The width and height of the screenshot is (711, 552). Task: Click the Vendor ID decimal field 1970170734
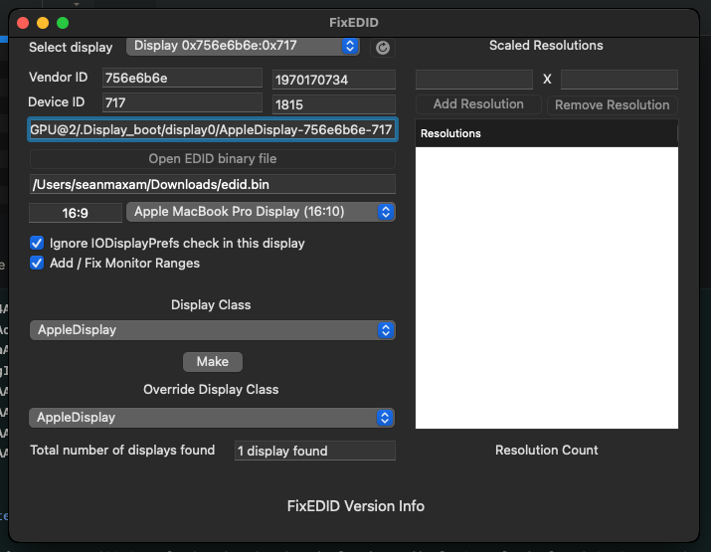click(334, 80)
